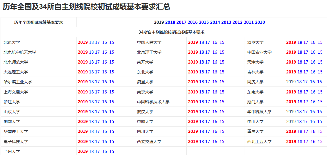
Task: Click 2019 link for 厦门大学
Action: coord(291,102)
